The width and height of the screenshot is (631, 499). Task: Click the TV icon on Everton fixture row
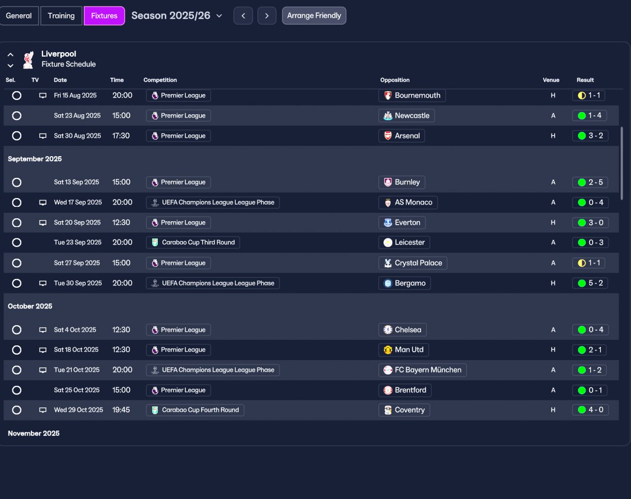[x=43, y=223]
